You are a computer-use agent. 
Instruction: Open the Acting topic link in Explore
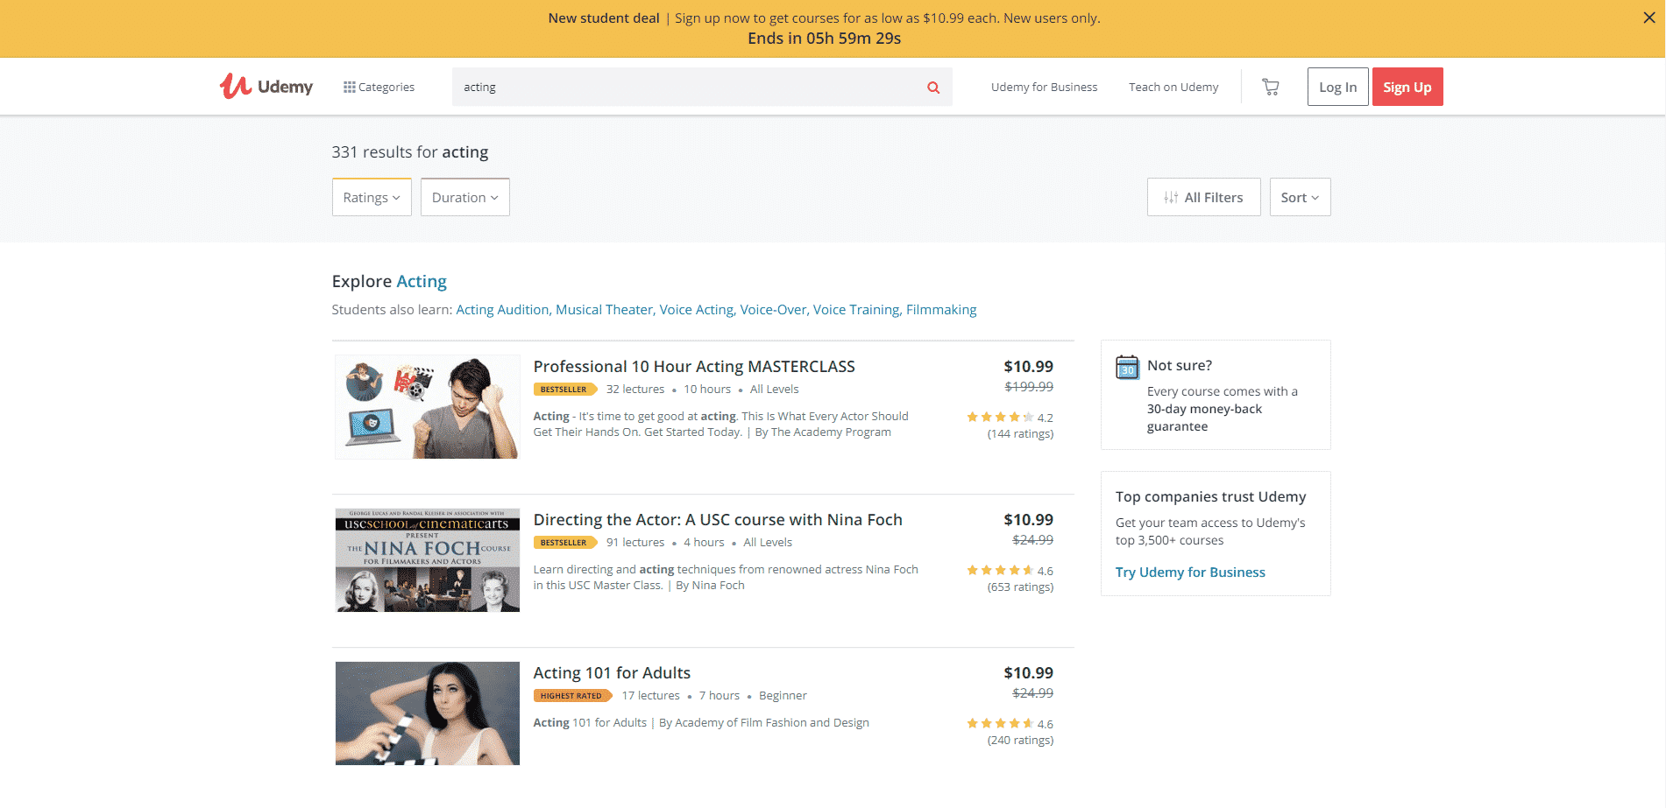422,281
